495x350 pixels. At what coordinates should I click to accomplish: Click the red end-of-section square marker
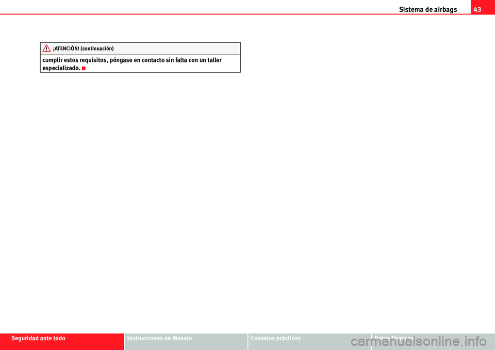pos(84,68)
